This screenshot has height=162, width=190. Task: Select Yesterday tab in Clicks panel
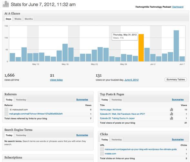pos(117,139)
